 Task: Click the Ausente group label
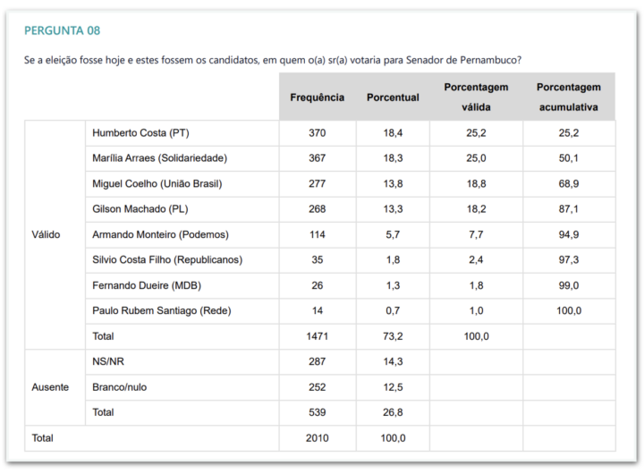tap(49, 387)
